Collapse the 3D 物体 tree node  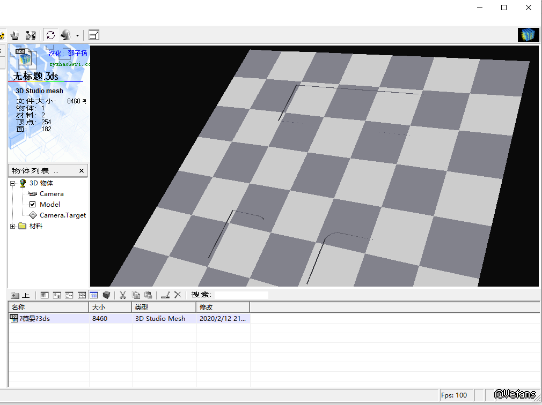12,183
